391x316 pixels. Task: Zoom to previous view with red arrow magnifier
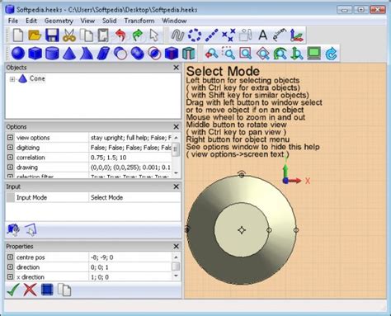(x=211, y=53)
